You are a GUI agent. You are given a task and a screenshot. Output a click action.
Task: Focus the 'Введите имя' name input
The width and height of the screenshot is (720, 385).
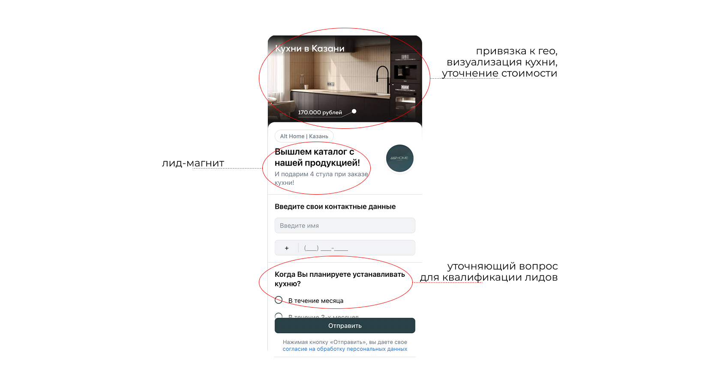pos(345,225)
